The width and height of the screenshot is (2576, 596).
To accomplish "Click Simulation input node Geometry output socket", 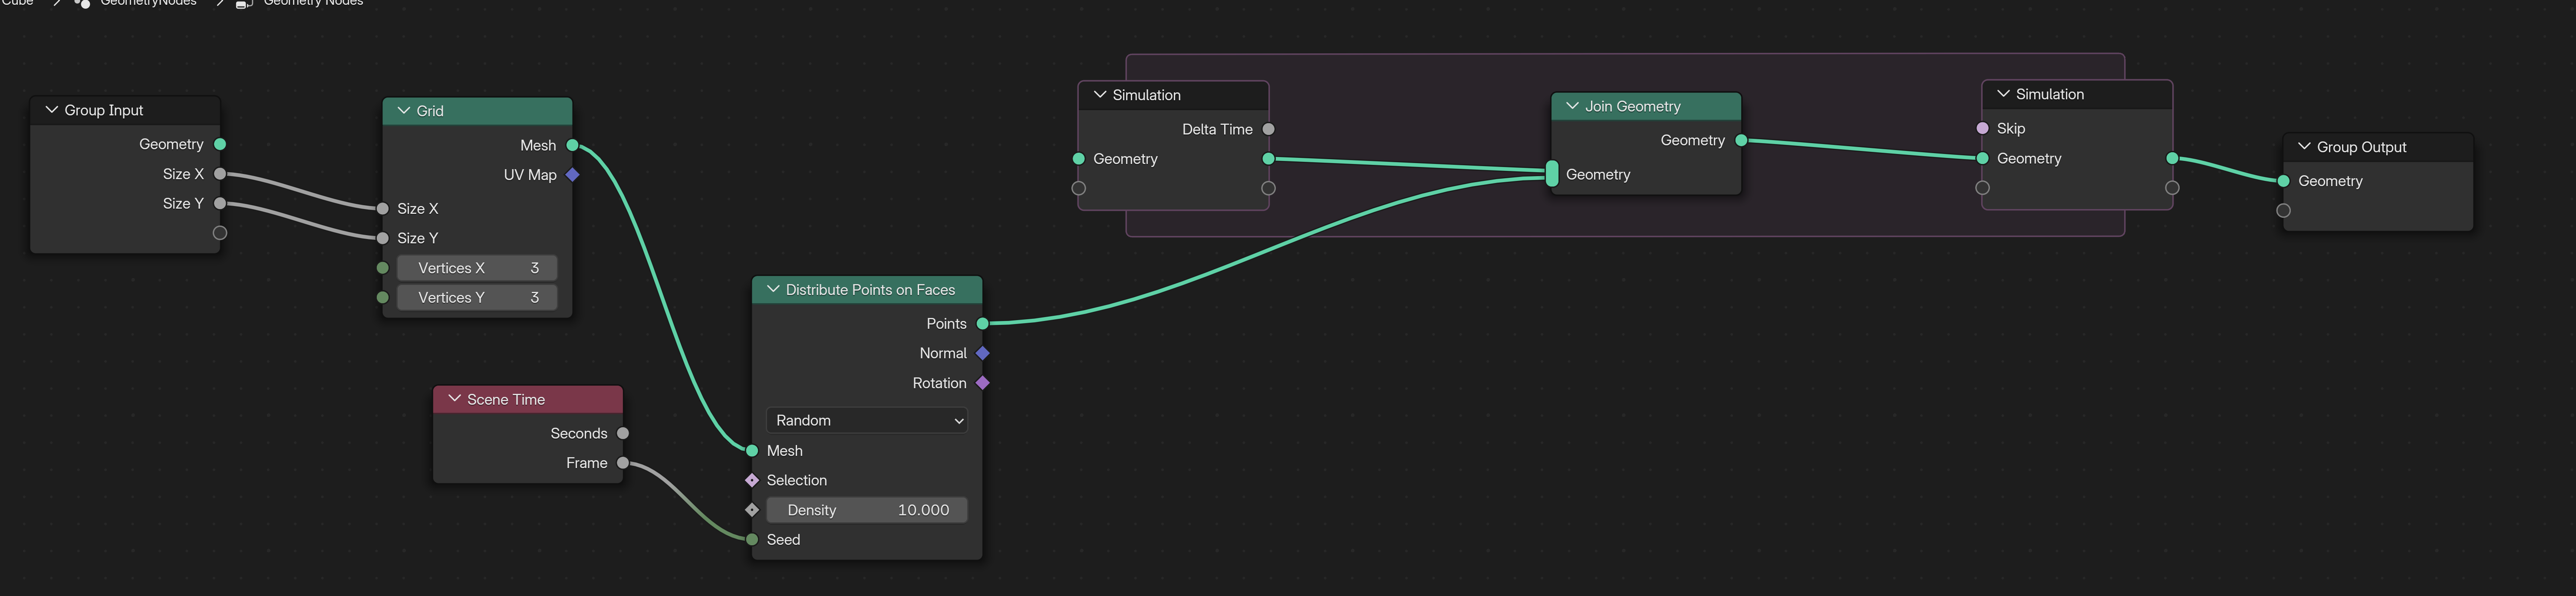I will coord(1268,159).
